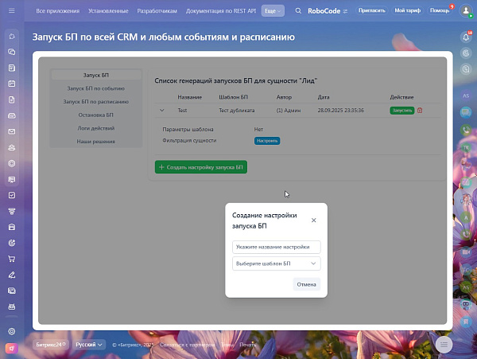Delete the Test generation via red trash icon

tap(420, 110)
